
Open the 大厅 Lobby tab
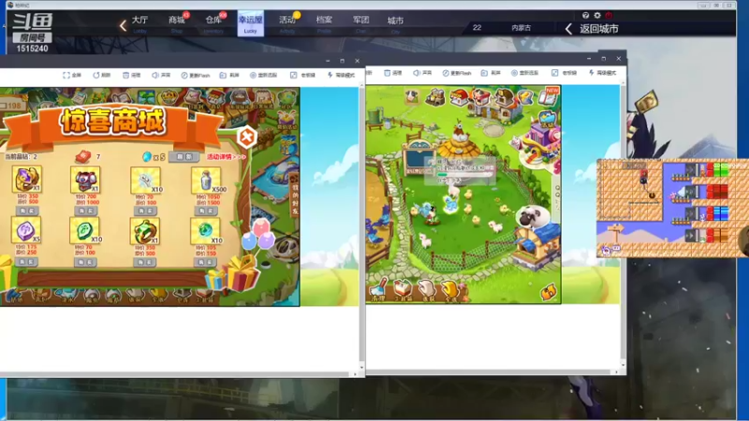140,23
